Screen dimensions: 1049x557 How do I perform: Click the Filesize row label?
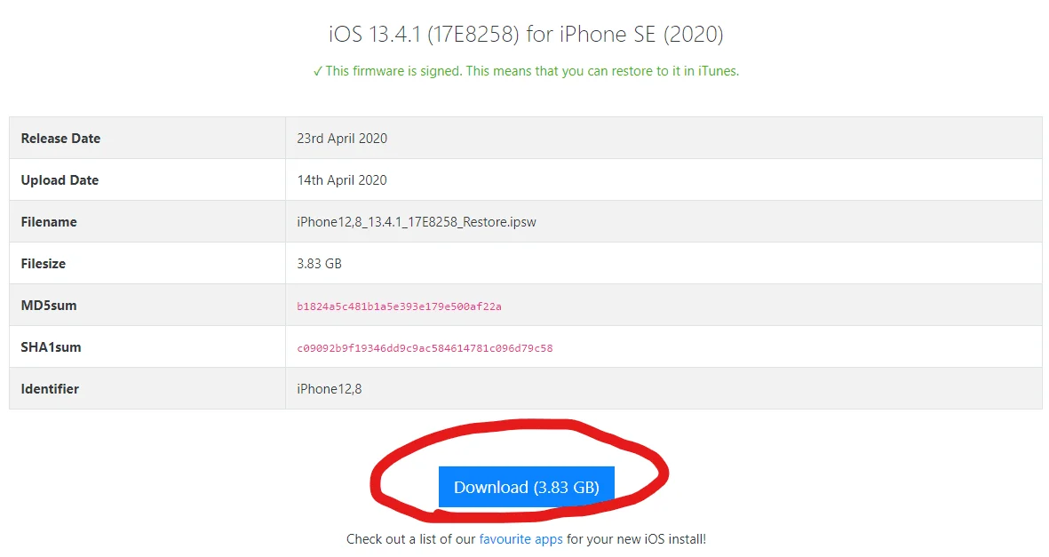click(x=44, y=264)
